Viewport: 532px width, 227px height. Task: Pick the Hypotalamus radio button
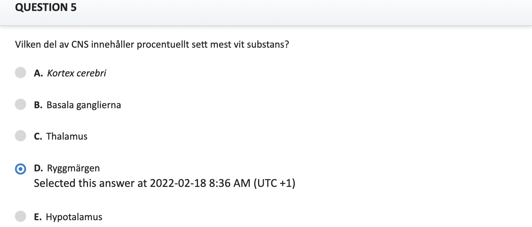click(20, 216)
